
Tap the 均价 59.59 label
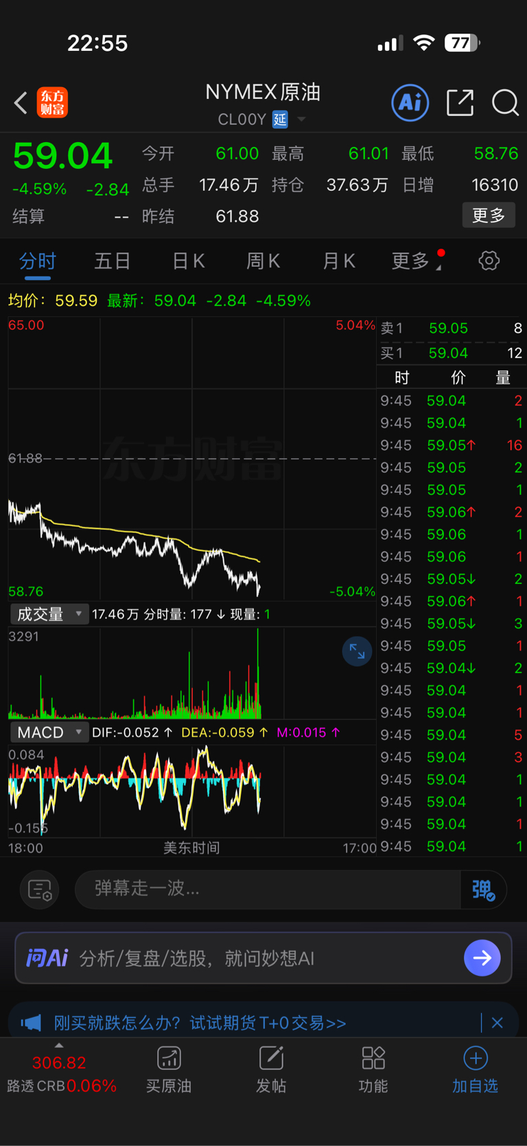(53, 301)
